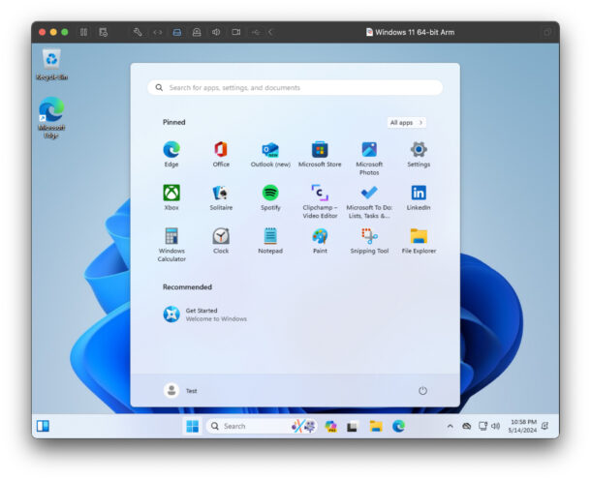Viewport: 591px width, 480px height.
Task: Click the VM snapshot toolbar icon
Action: 104,32
